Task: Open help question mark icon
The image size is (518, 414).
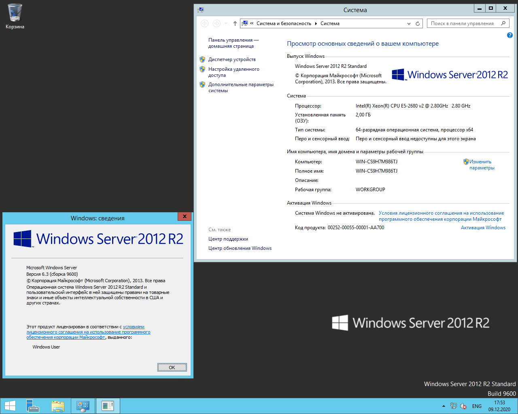Action: click(510, 36)
